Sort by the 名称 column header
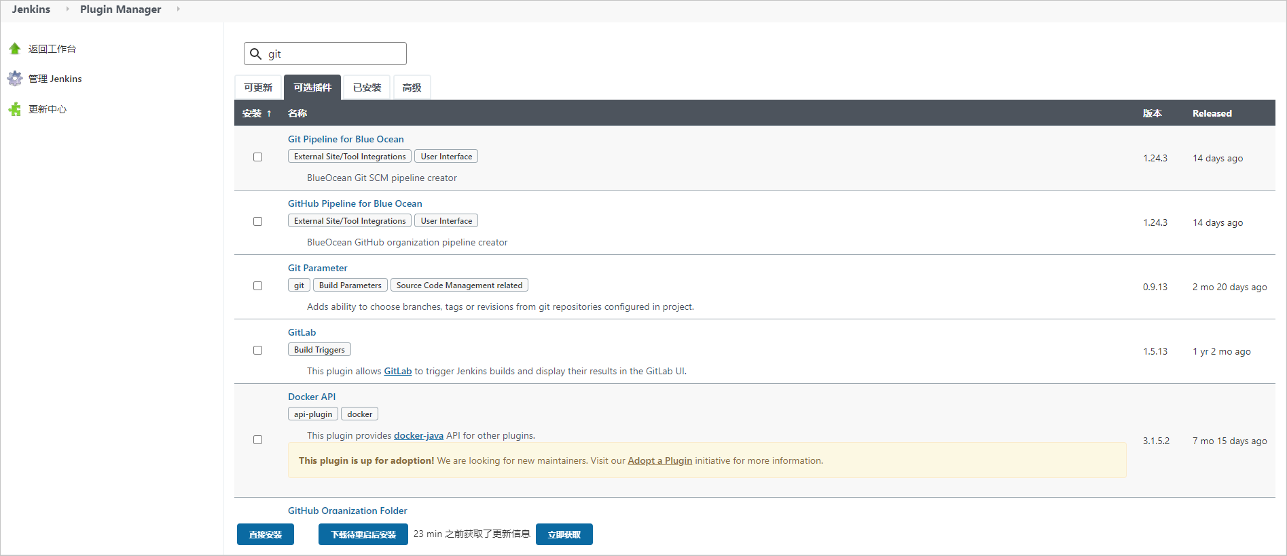This screenshot has width=1287, height=556. [x=297, y=113]
